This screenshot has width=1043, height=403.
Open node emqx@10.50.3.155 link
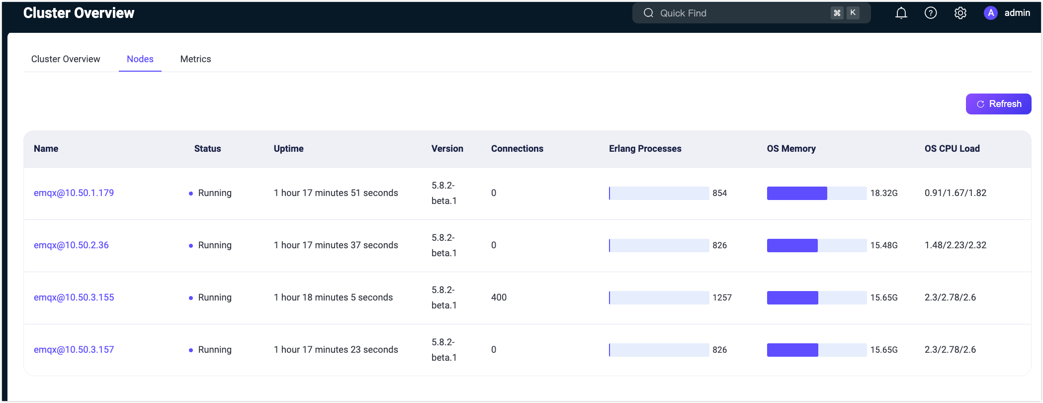74,298
